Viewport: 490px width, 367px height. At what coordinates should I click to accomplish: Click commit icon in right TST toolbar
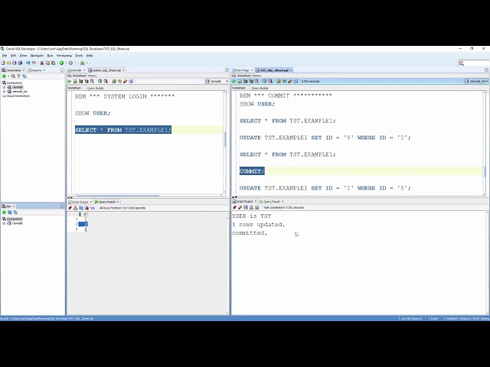tap(265, 82)
